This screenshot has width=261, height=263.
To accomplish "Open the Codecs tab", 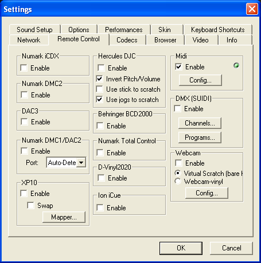I will (127, 40).
